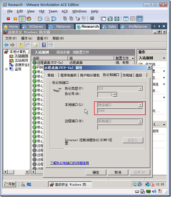Open the 远程端口 所有端口 dropdown
Viewport: 171px width, 197px height.
click(140, 121)
